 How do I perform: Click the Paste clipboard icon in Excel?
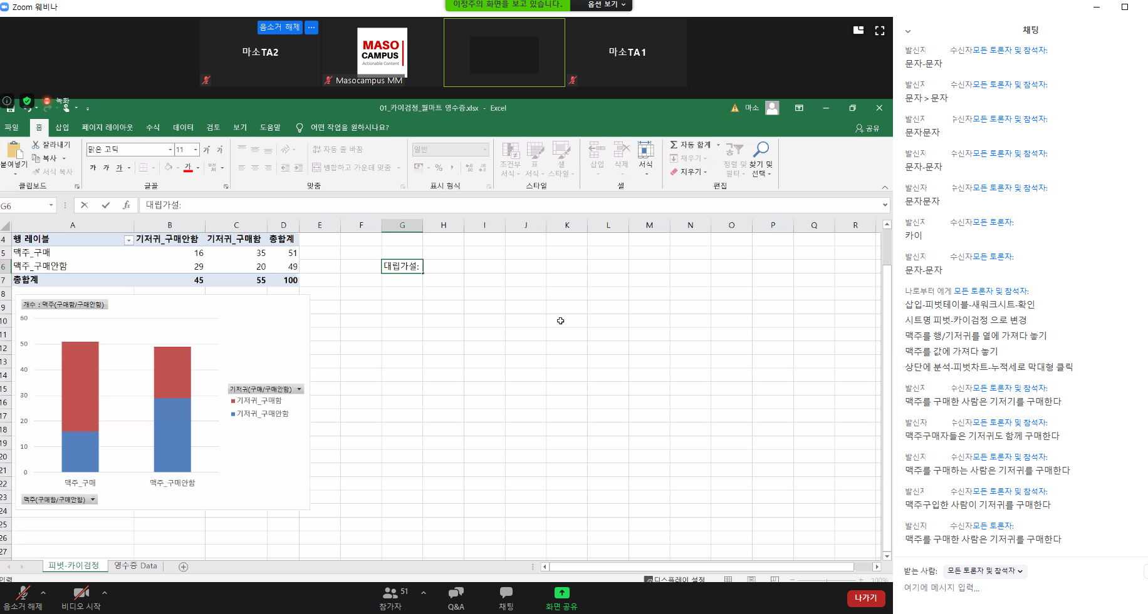tap(13, 150)
